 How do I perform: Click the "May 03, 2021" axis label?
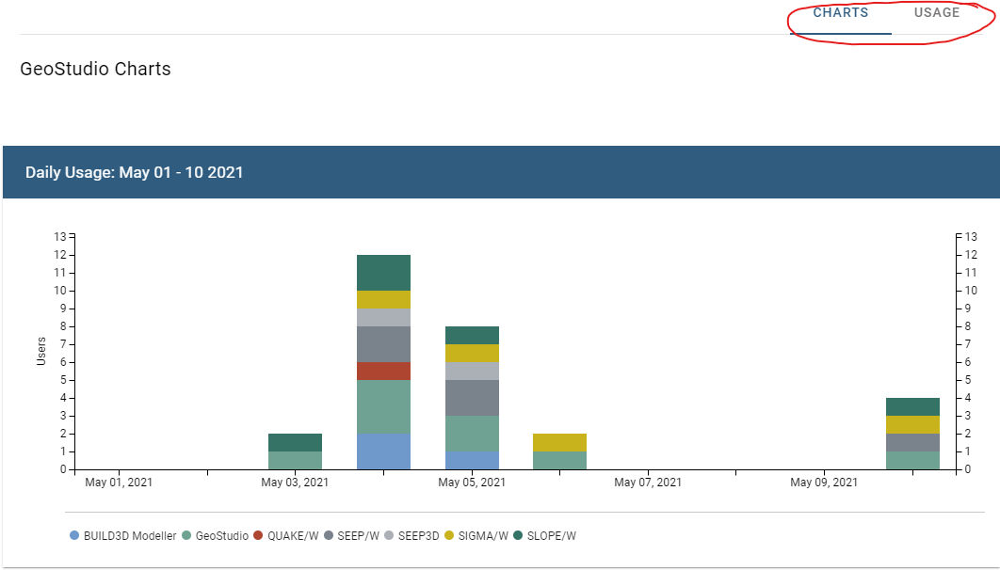(295, 483)
